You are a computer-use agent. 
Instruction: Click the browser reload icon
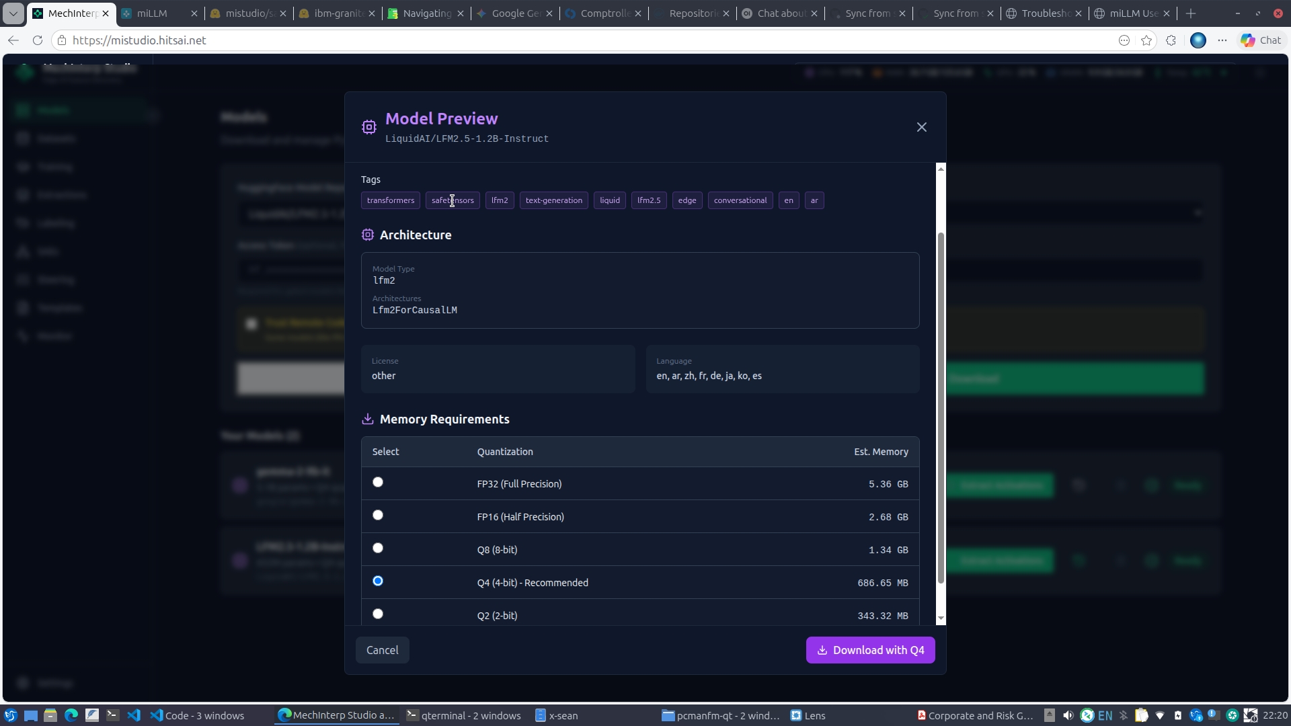tap(38, 40)
